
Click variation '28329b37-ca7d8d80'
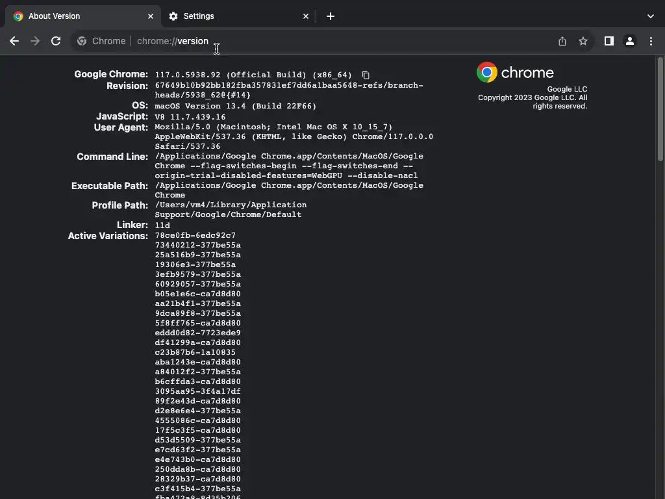[x=197, y=479]
